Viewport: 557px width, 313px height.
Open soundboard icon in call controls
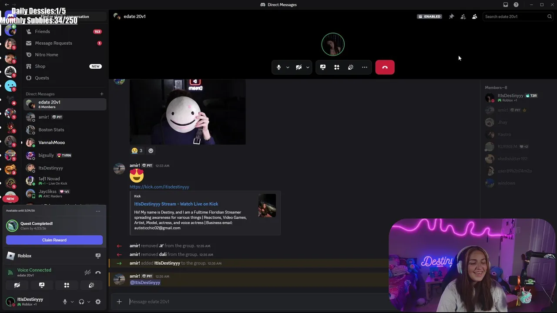(351, 67)
